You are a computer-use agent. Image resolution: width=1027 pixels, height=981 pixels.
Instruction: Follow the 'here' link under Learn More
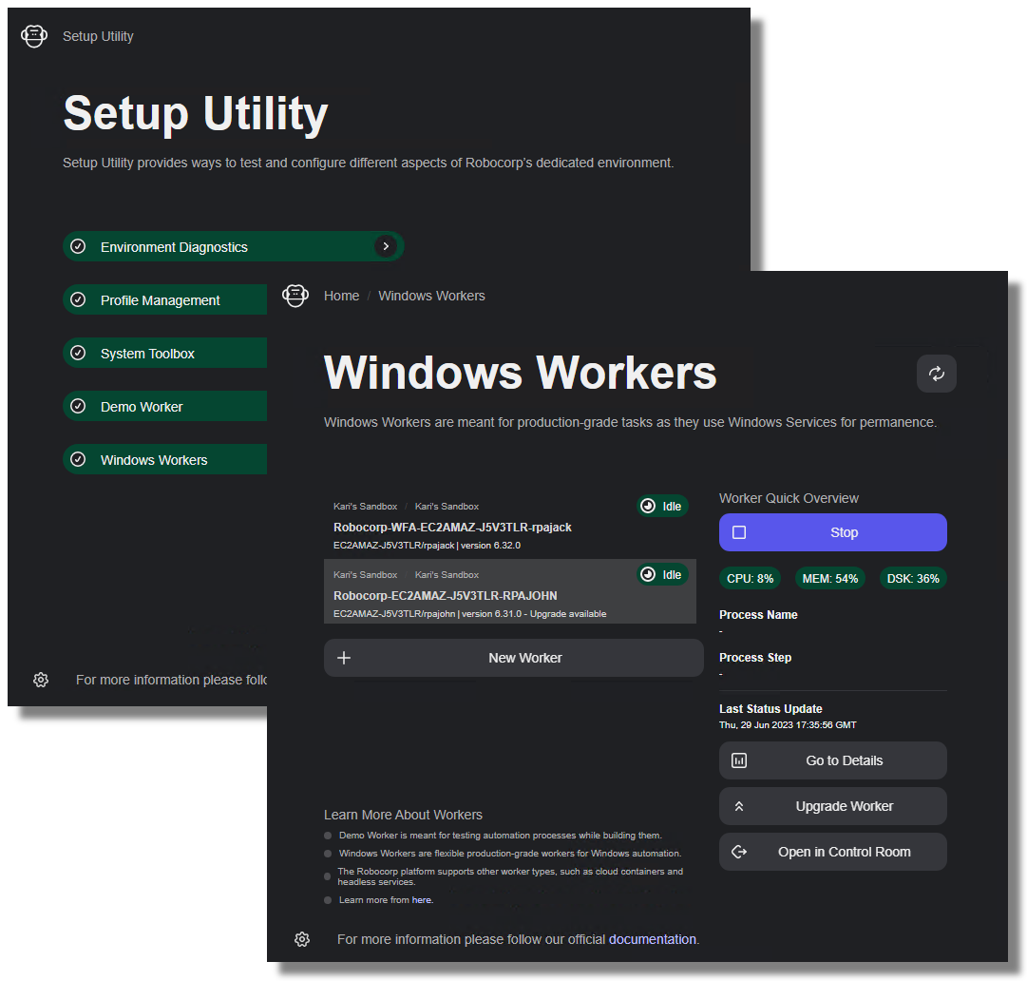(x=421, y=900)
